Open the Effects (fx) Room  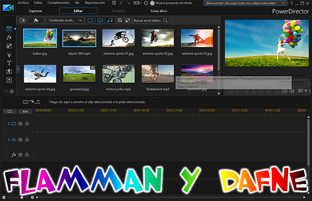[x=9, y=37]
